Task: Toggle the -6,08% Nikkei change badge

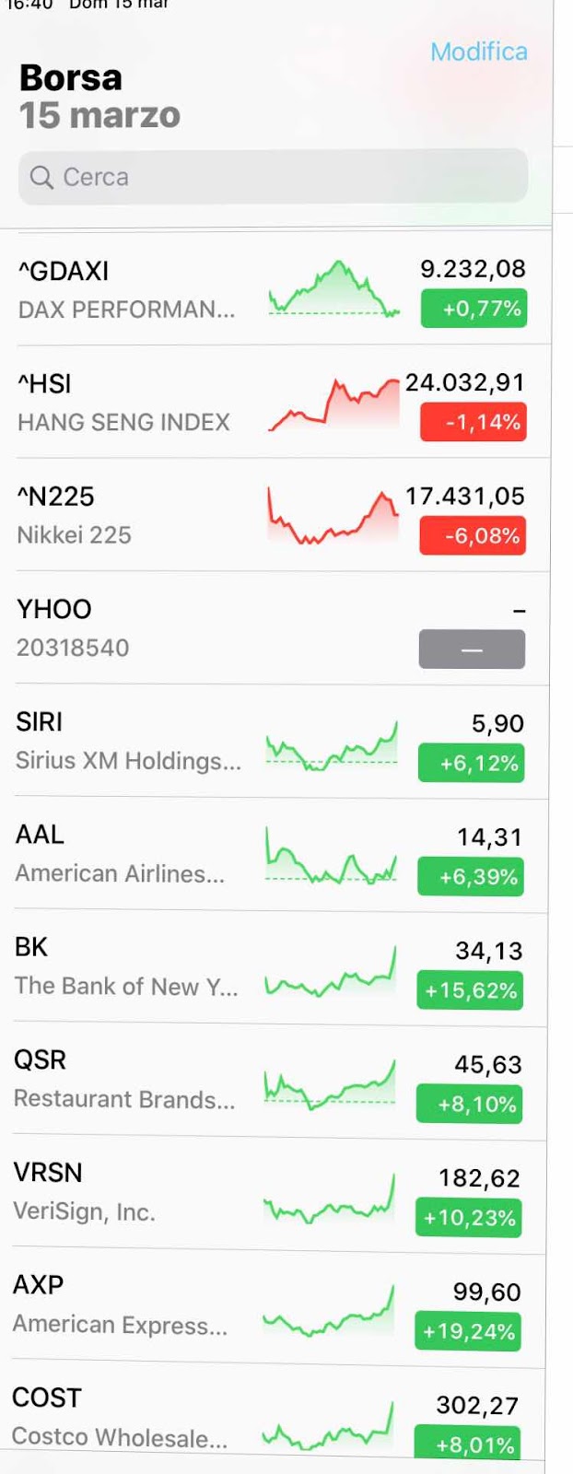Action: point(473,536)
